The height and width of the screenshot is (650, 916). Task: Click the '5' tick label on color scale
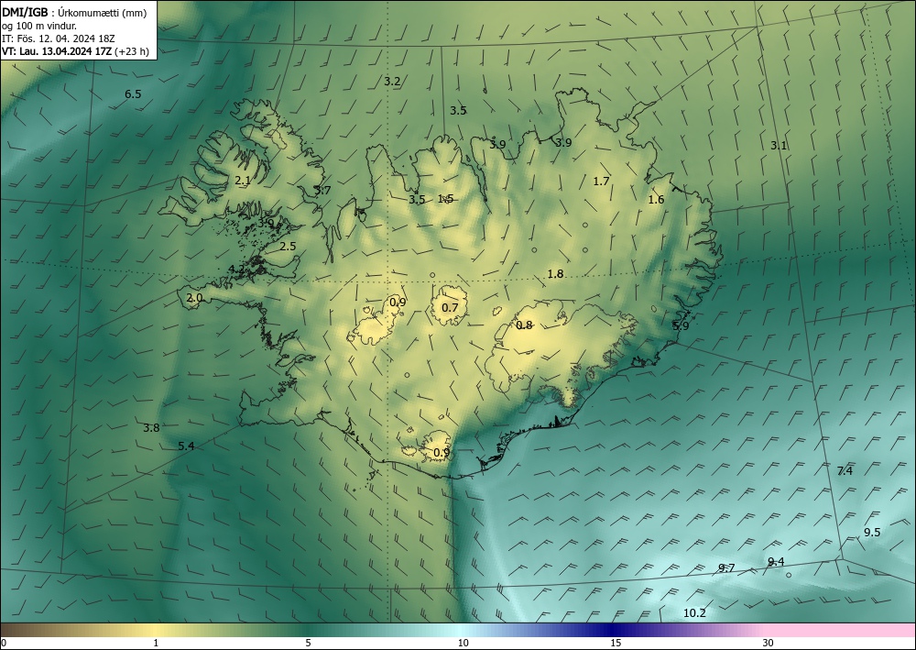click(x=308, y=644)
